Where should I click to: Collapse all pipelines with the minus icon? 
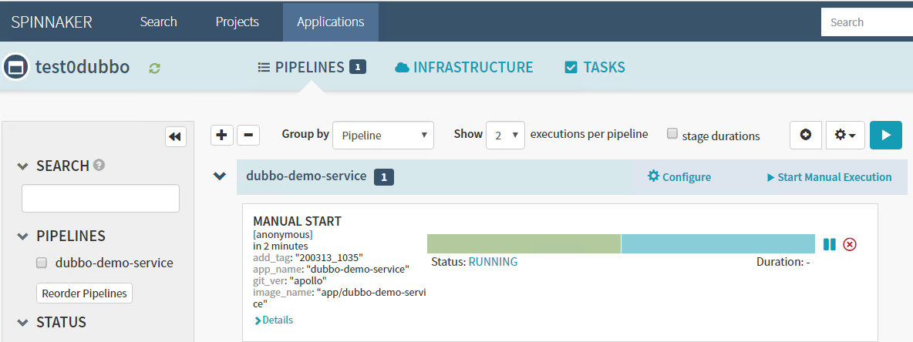click(x=248, y=135)
